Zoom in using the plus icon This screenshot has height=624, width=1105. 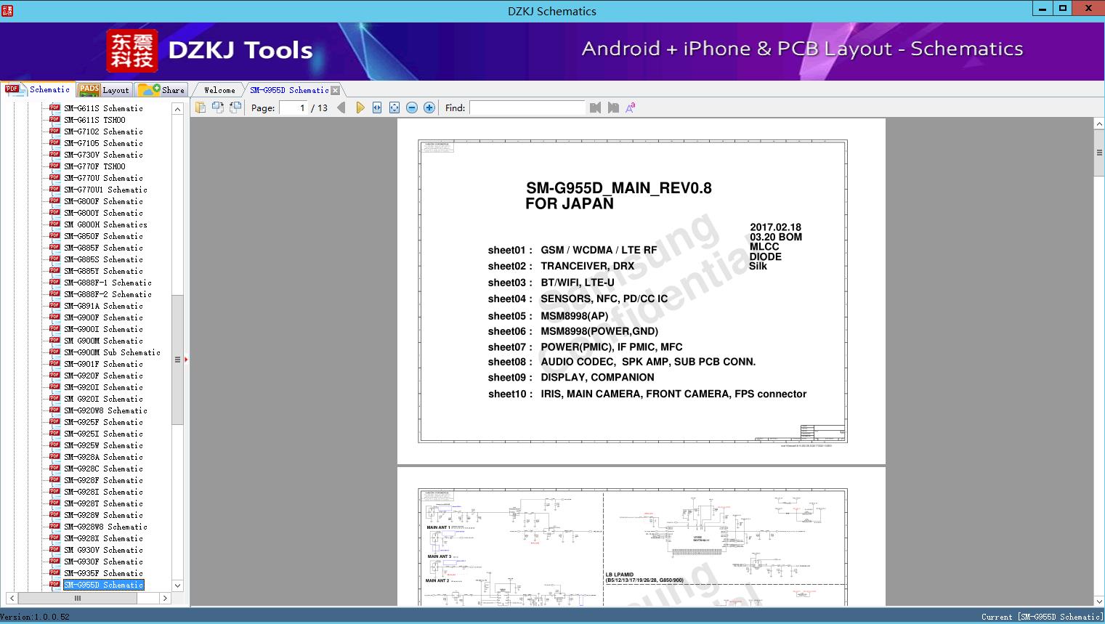(x=429, y=107)
